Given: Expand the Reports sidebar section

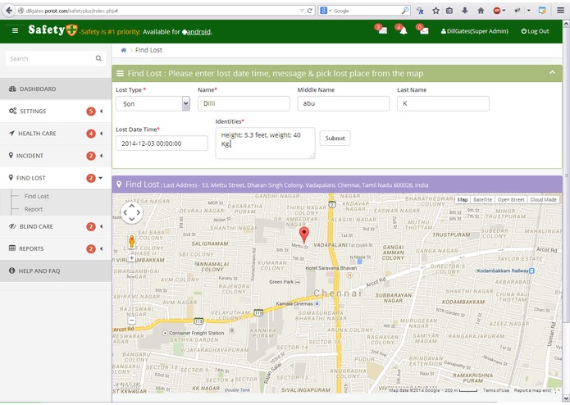Looking at the screenshot, I should coord(56,248).
